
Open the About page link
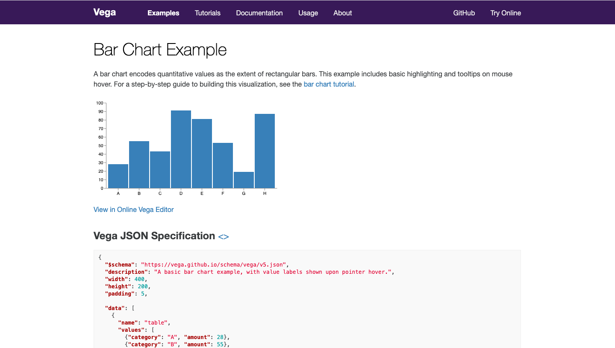pos(343,13)
